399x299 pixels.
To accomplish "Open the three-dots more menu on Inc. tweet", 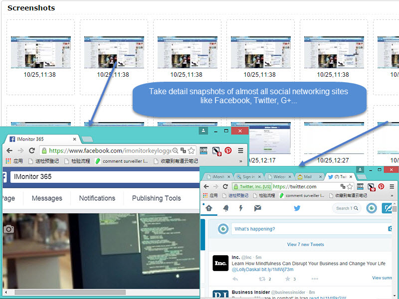I will point(314,279).
